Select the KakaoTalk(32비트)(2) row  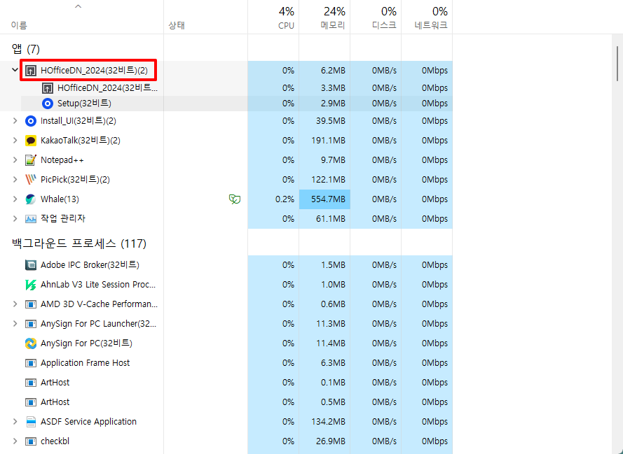tap(81, 141)
